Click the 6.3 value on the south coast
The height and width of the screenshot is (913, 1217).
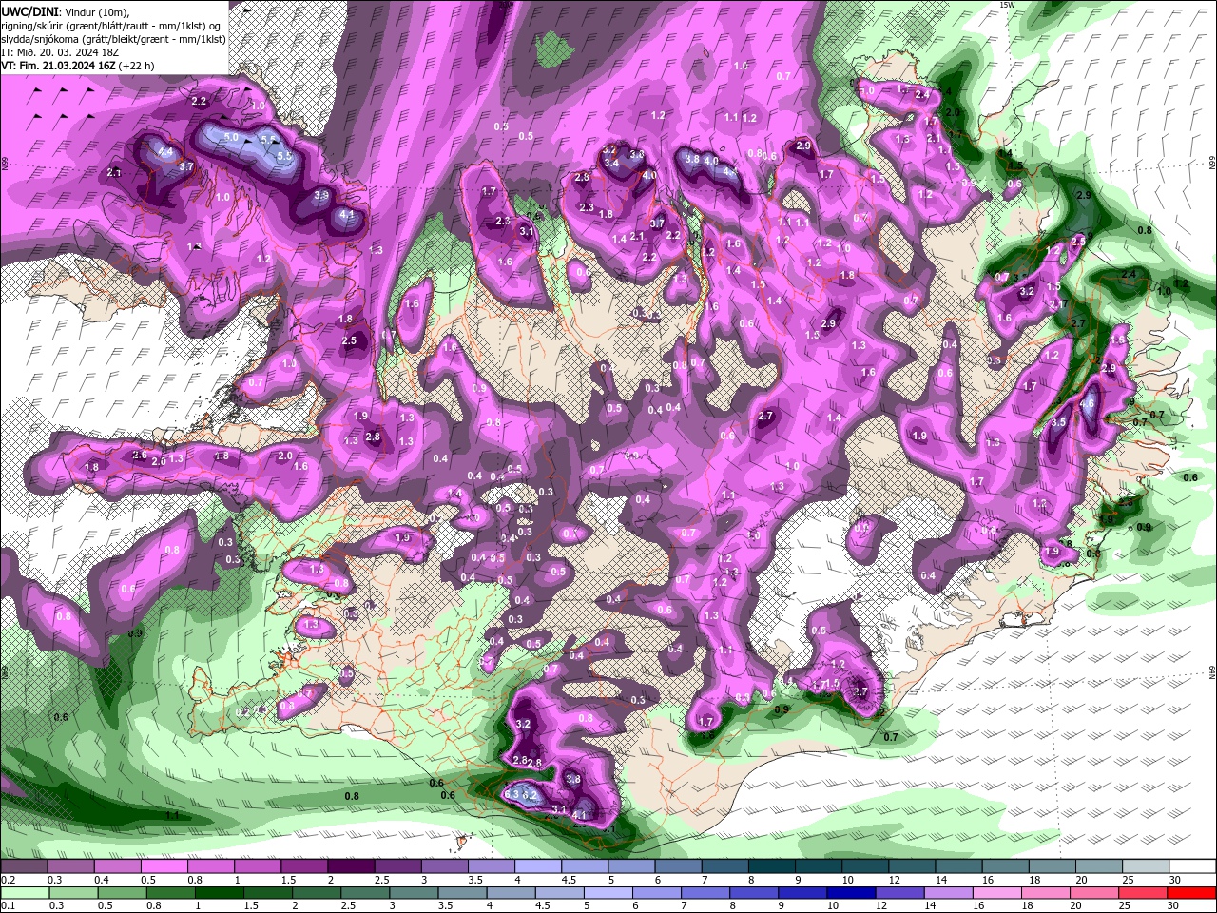(x=512, y=793)
